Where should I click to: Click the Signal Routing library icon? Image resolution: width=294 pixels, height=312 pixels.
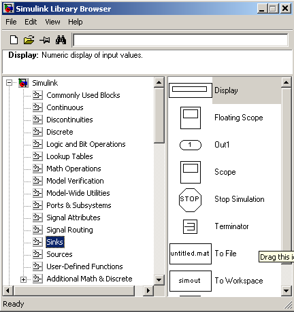pyautogui.click(x=37, y=230)
